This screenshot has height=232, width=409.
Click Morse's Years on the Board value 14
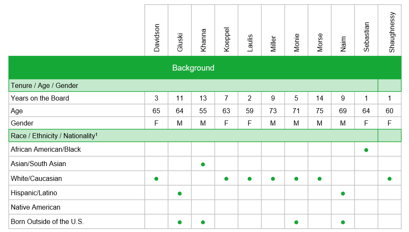[319, 98]
